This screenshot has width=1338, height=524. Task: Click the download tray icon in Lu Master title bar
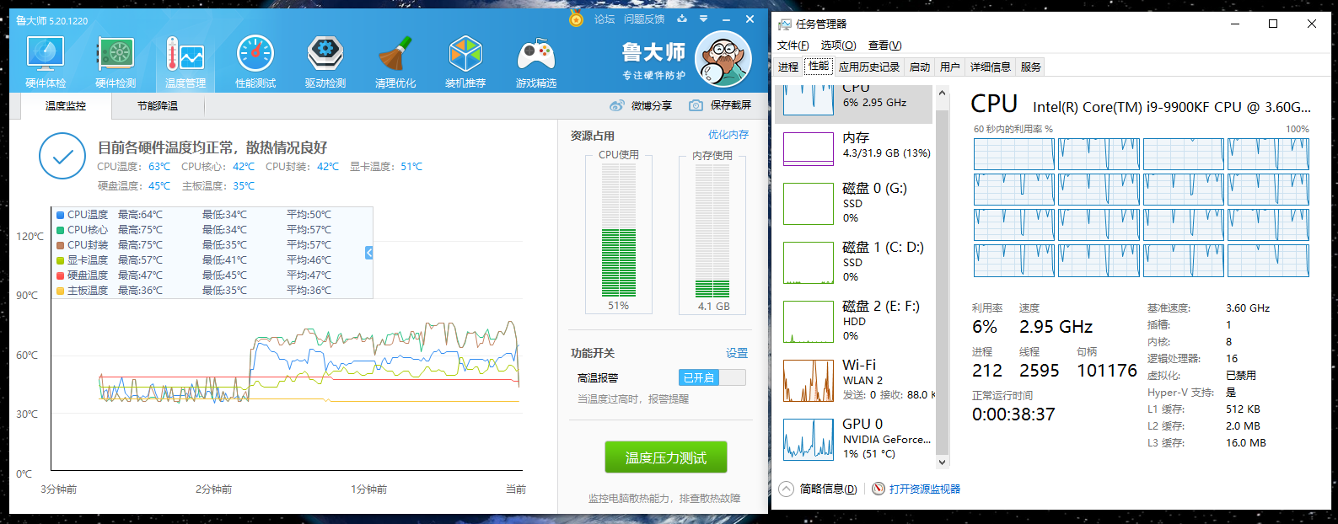point(682,19)
